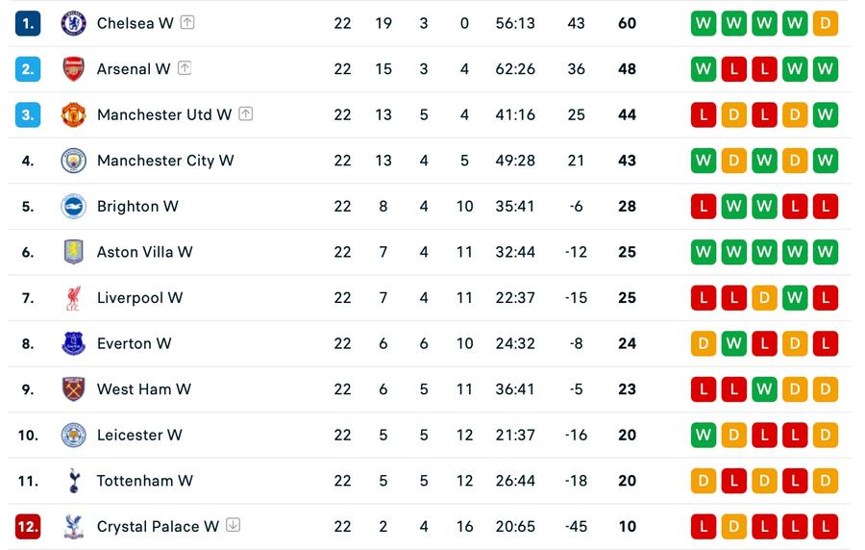The width and height of the screenshot is (865, 550).
Task: Open the Aston Villa W team link
Action: point(144,252)
